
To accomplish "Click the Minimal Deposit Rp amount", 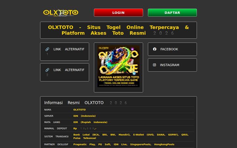I will coord(85,129).
